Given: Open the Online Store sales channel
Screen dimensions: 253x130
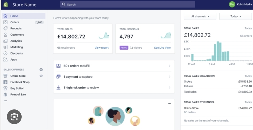Looking at the screenshot, I should tap(18, 76).
